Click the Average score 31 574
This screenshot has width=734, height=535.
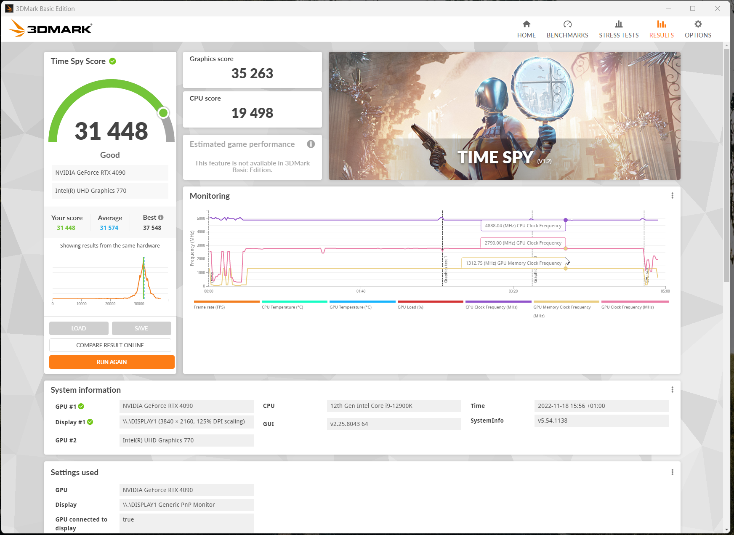pyautogui.click(x=109, y=228)
